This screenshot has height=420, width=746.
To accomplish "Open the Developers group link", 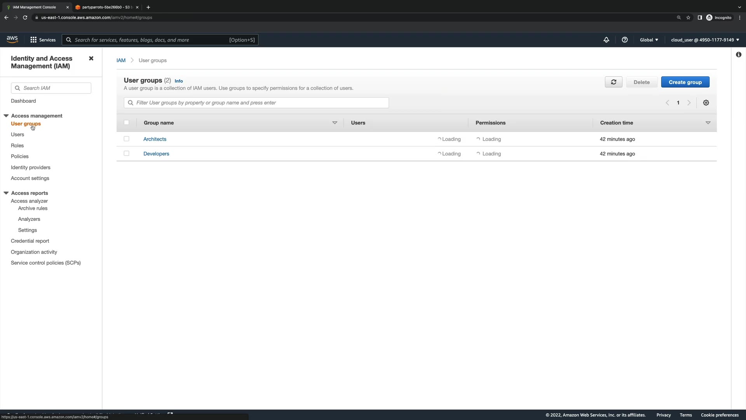I will coord(156,154).
